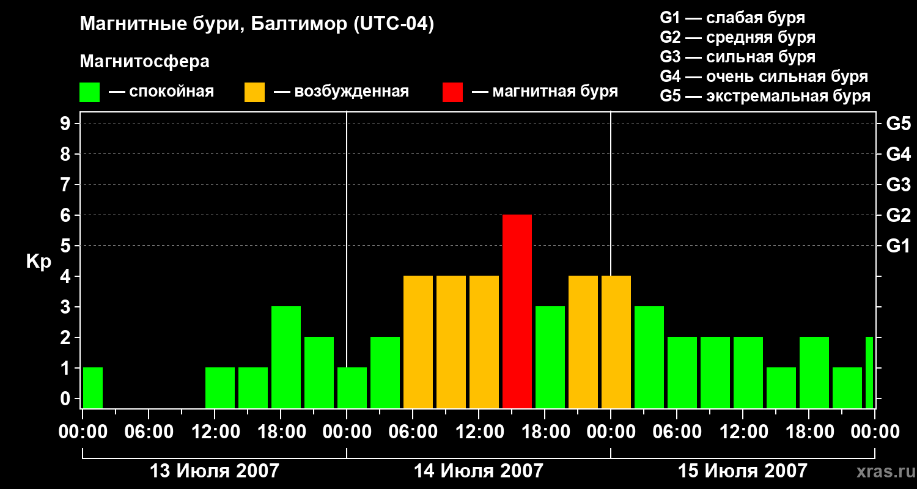Click the '— магнитная буря' legend label
This screenshot has width=917, height=489.
coord(545,92)
